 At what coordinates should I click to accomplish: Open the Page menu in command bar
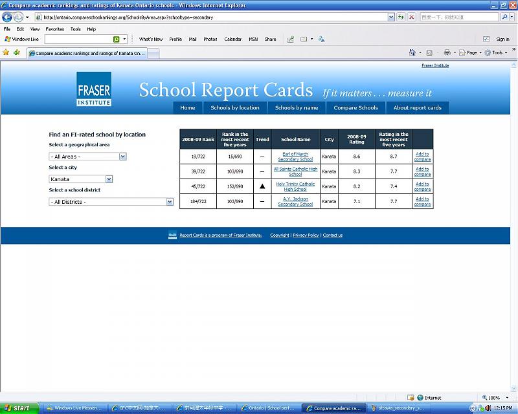tap(471, 52)
